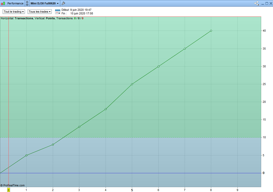Click the share icon in title bar
Screen dimensions: 273x192
[x=257, y=3]
